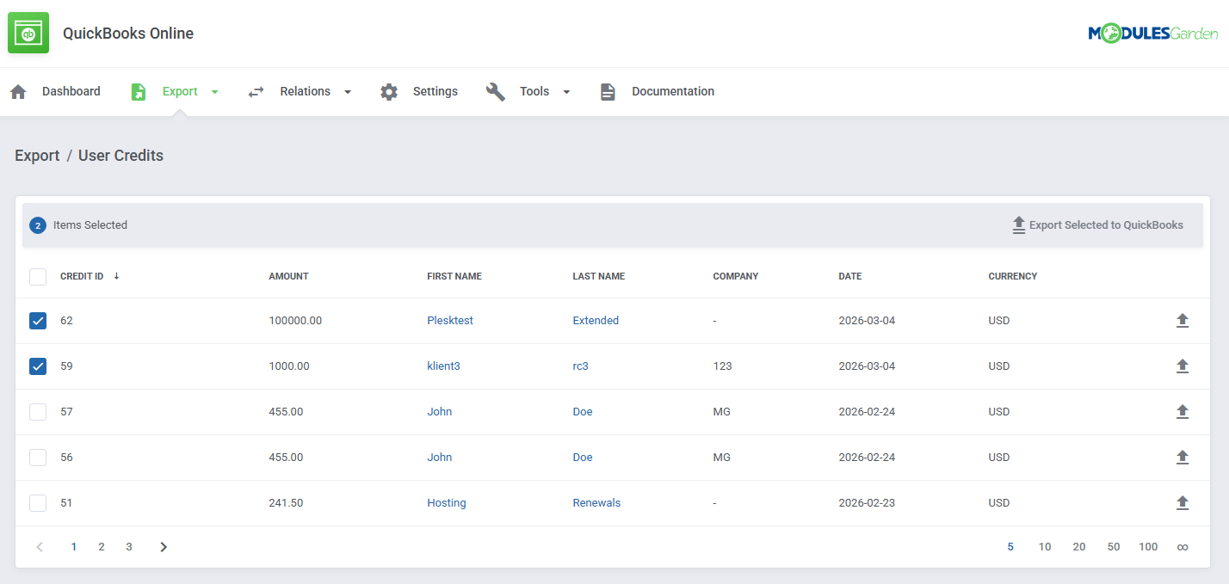
Task: Open the Renewals last name link
Action: pos(596,503)
